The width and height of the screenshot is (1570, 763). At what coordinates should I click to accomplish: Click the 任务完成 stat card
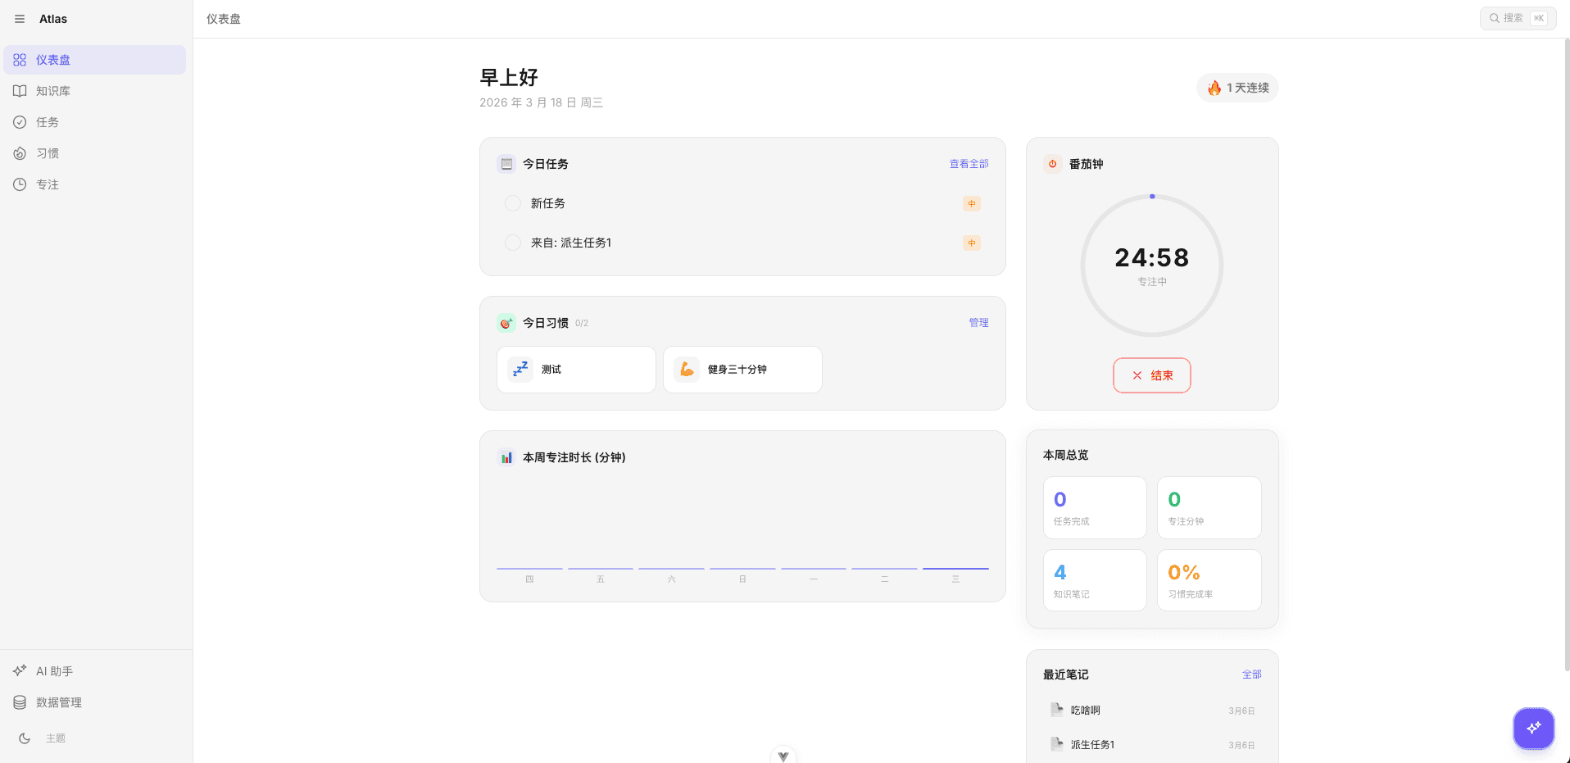pyautogui.click(x=1095, y=508)
